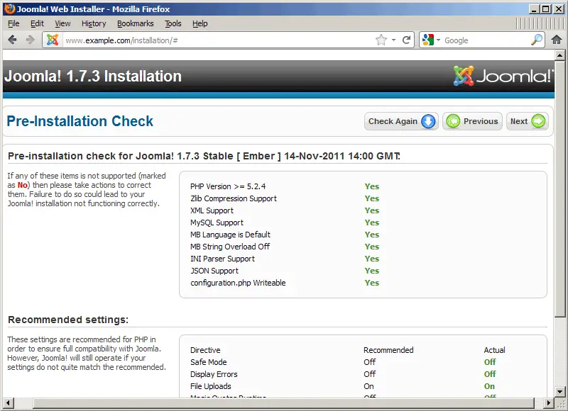Viewport: 568px width, 411px height.
Task: Open the Bookmarks menu
Action: [x=135, y=23]
